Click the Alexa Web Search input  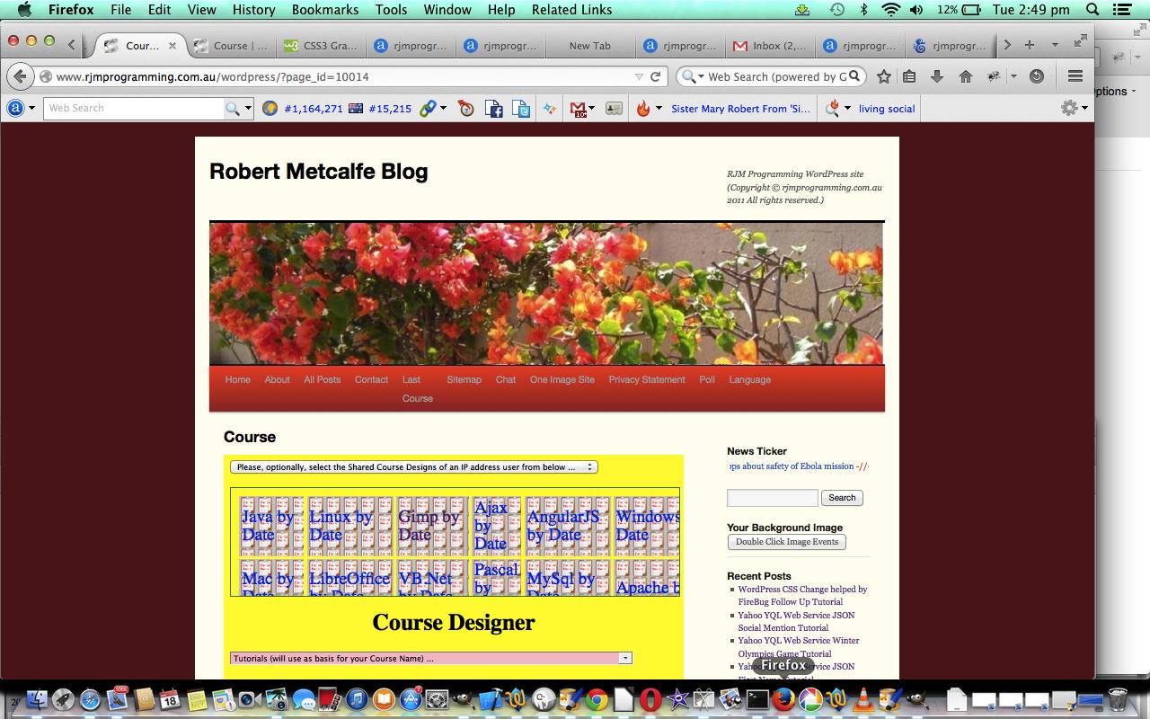coord(135,108)
